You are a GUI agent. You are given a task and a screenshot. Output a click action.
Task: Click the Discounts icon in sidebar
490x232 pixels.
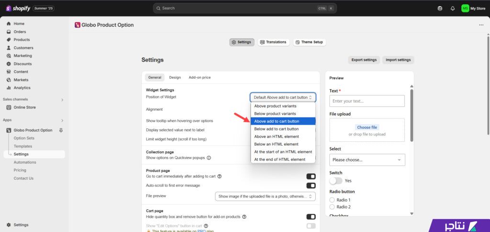[9, 63]
